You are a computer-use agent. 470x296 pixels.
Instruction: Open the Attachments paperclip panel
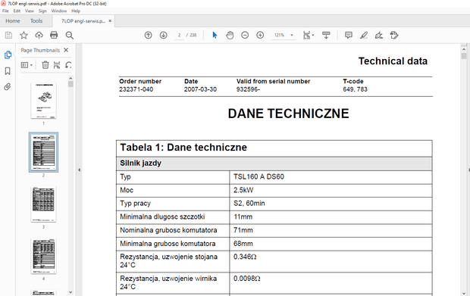pos(8,87)
